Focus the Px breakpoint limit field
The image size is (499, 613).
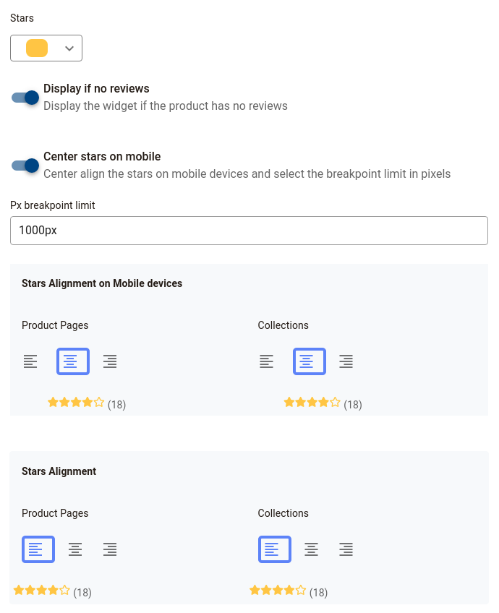pos(249,231)
